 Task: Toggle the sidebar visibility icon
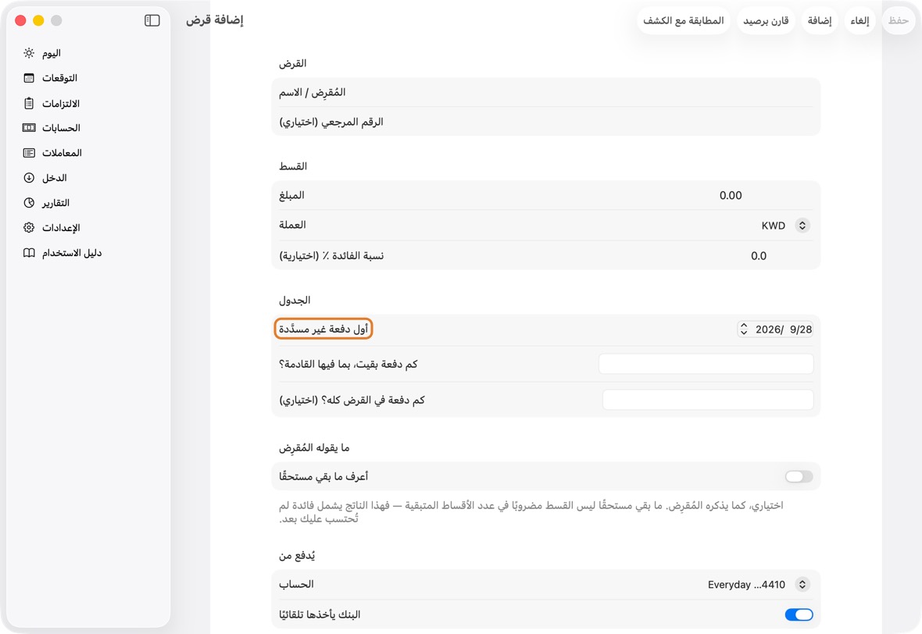click(x=152, y=20)
